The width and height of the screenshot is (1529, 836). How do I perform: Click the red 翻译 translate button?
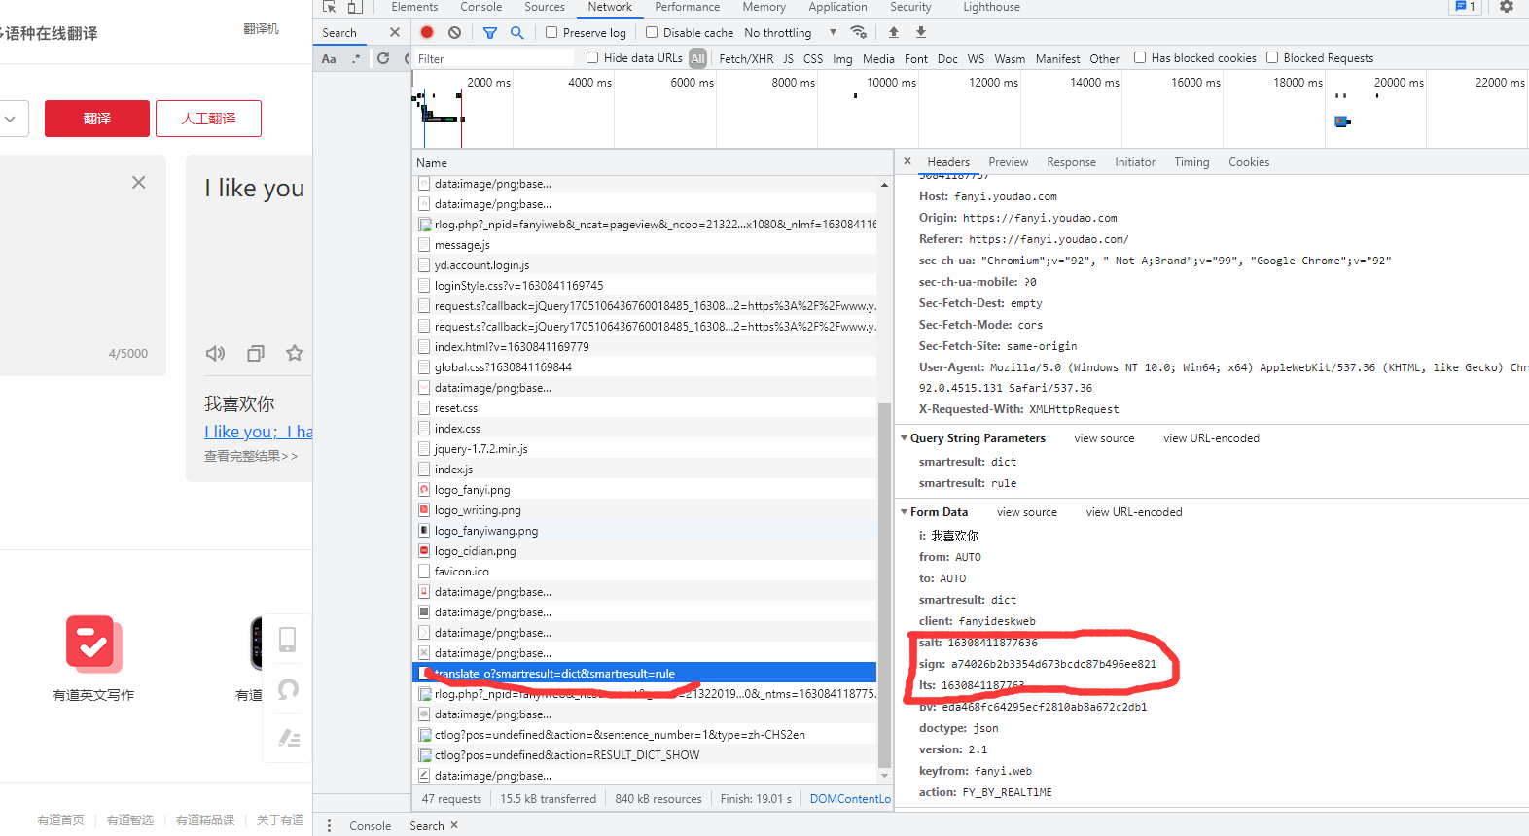click(97, 119)
